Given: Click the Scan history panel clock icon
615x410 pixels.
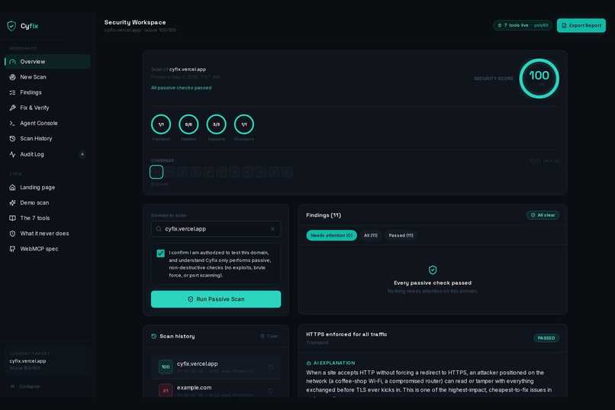Looking at the screenshot, I should click(x=154, y=336).
